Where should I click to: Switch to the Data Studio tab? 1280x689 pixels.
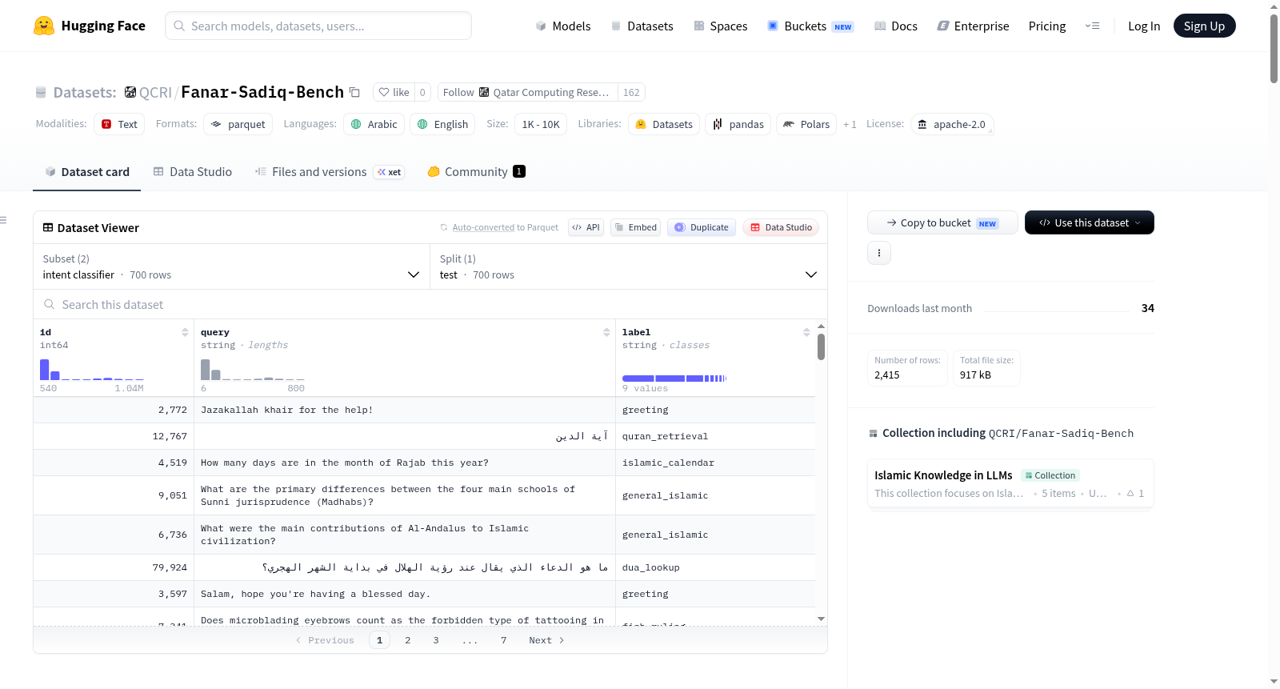point(193,171)
